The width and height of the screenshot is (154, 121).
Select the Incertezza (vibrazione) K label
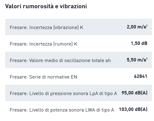point(56,28)
